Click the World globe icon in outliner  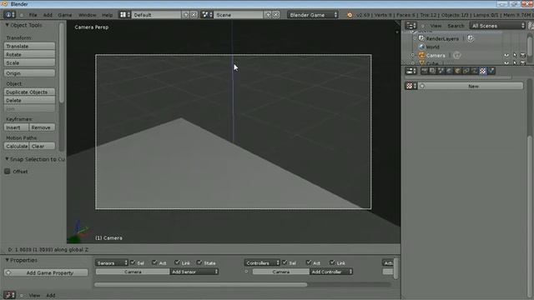point(421,47)
